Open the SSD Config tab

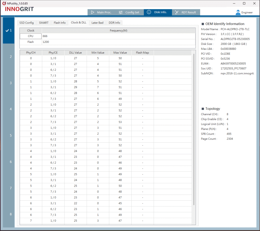click(x=26, y=23)
